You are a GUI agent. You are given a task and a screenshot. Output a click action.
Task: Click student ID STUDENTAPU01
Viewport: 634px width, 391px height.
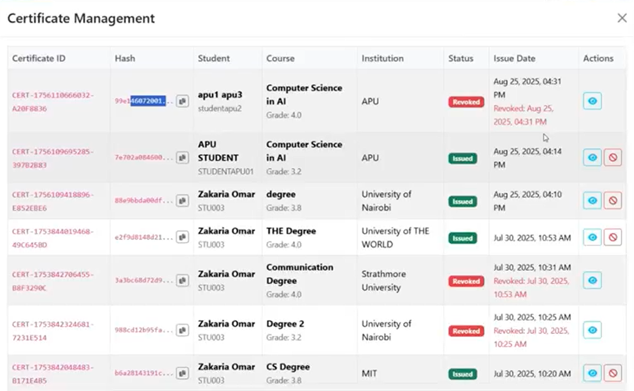point(226,172)
